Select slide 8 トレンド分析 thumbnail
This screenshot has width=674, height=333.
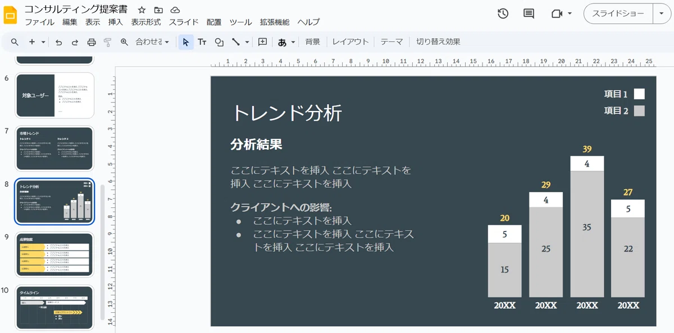[54, 202]
